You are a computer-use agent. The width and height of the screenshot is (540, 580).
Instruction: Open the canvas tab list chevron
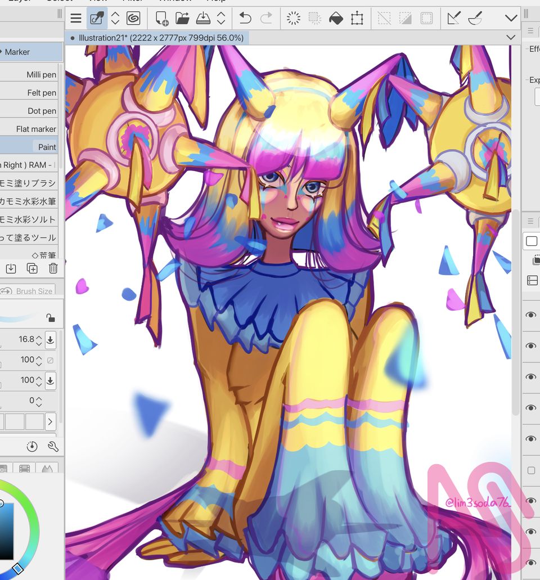pos(511,38)
